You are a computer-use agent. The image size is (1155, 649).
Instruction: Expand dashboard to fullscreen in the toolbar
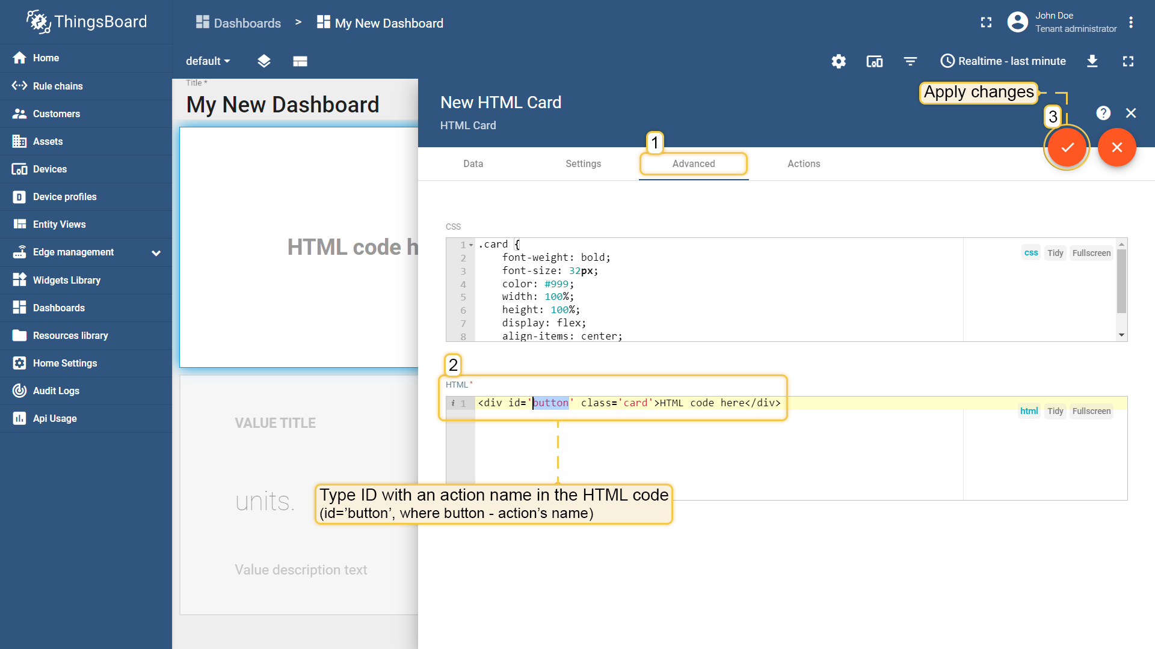tap(1129, 61)
